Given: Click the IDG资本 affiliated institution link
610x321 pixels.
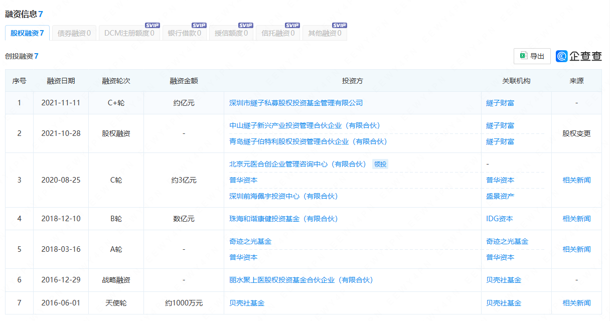Looking at the screenshot, I should (499, 219).
